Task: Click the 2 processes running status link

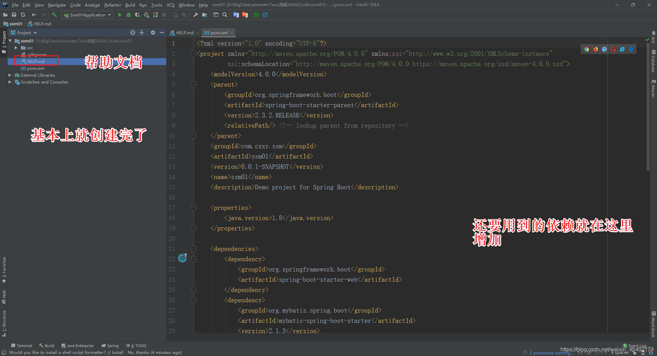Action: (x=551, y=353)
